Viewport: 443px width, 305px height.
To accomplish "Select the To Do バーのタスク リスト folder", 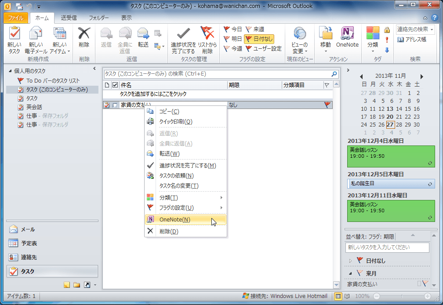I will [x=53, y=81].
